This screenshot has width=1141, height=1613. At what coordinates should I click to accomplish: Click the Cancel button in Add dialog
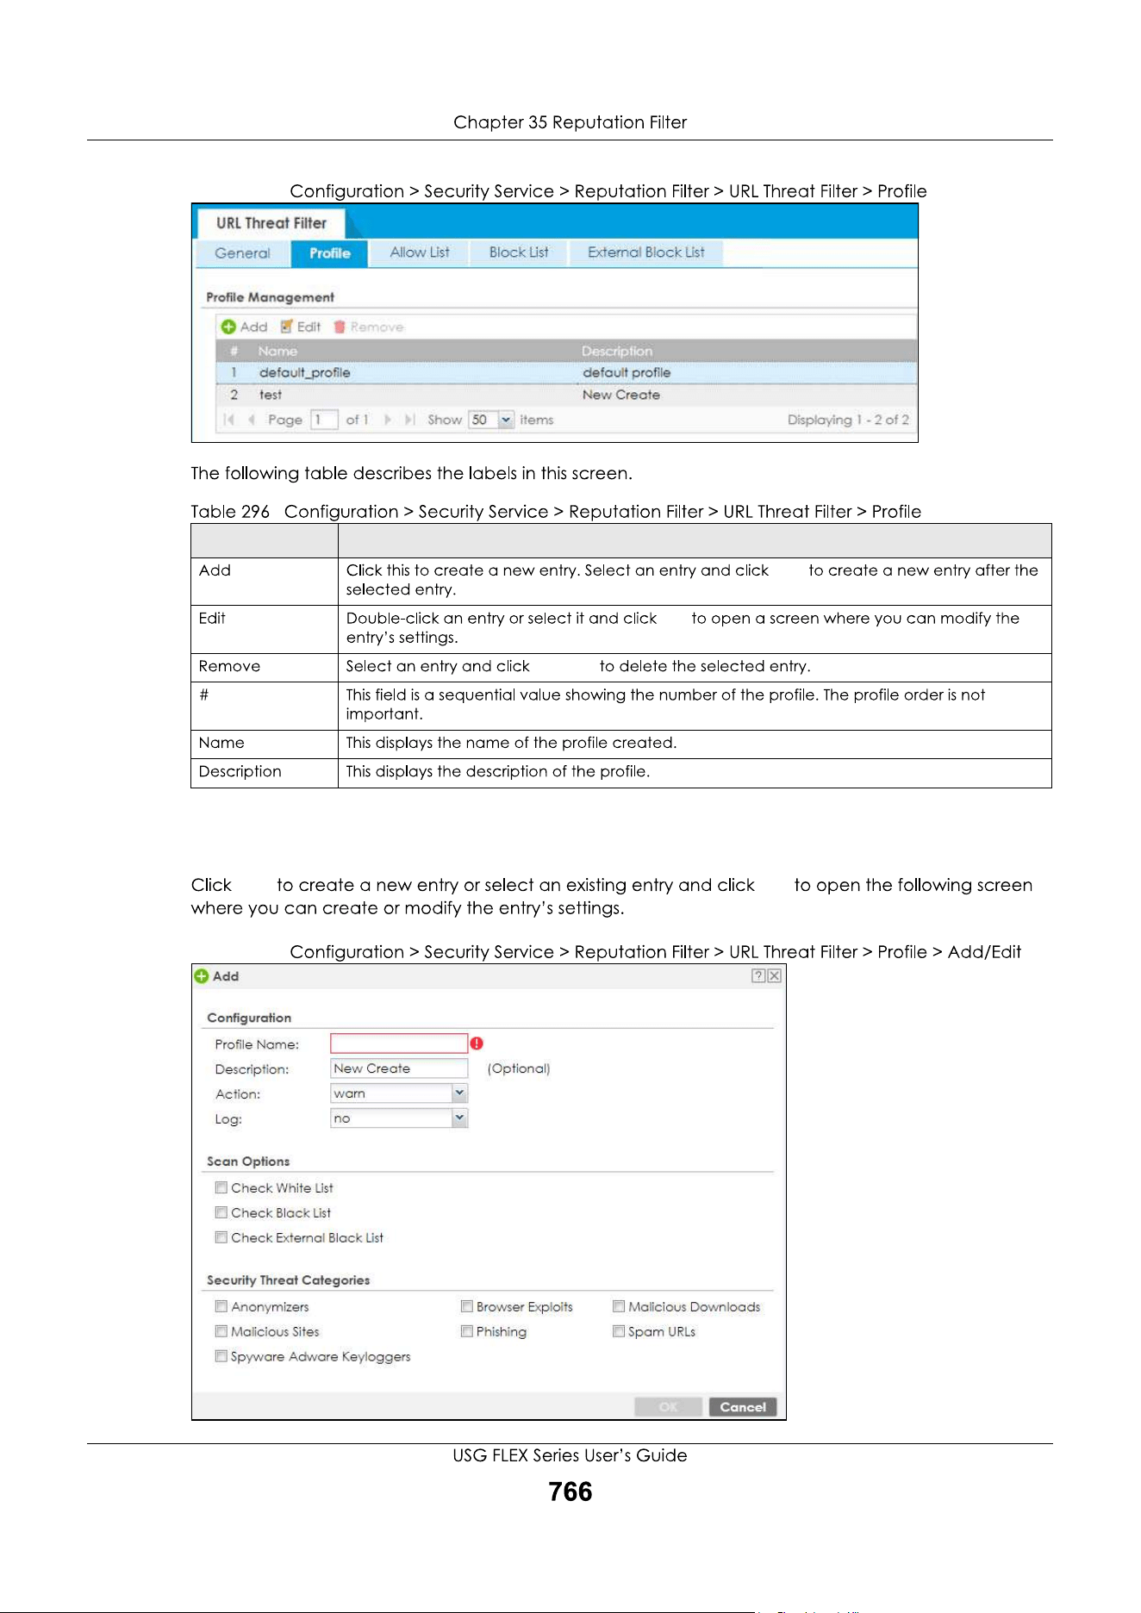(743, 1407)
